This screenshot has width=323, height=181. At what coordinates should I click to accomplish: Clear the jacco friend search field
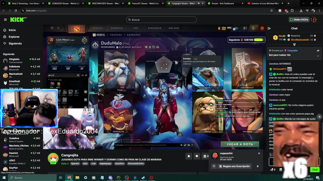coord(78,75)
